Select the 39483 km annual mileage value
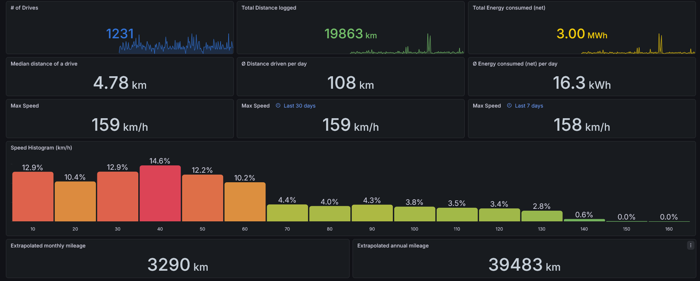Viewport: 700px width, 281px height. [x=524, y=265]
